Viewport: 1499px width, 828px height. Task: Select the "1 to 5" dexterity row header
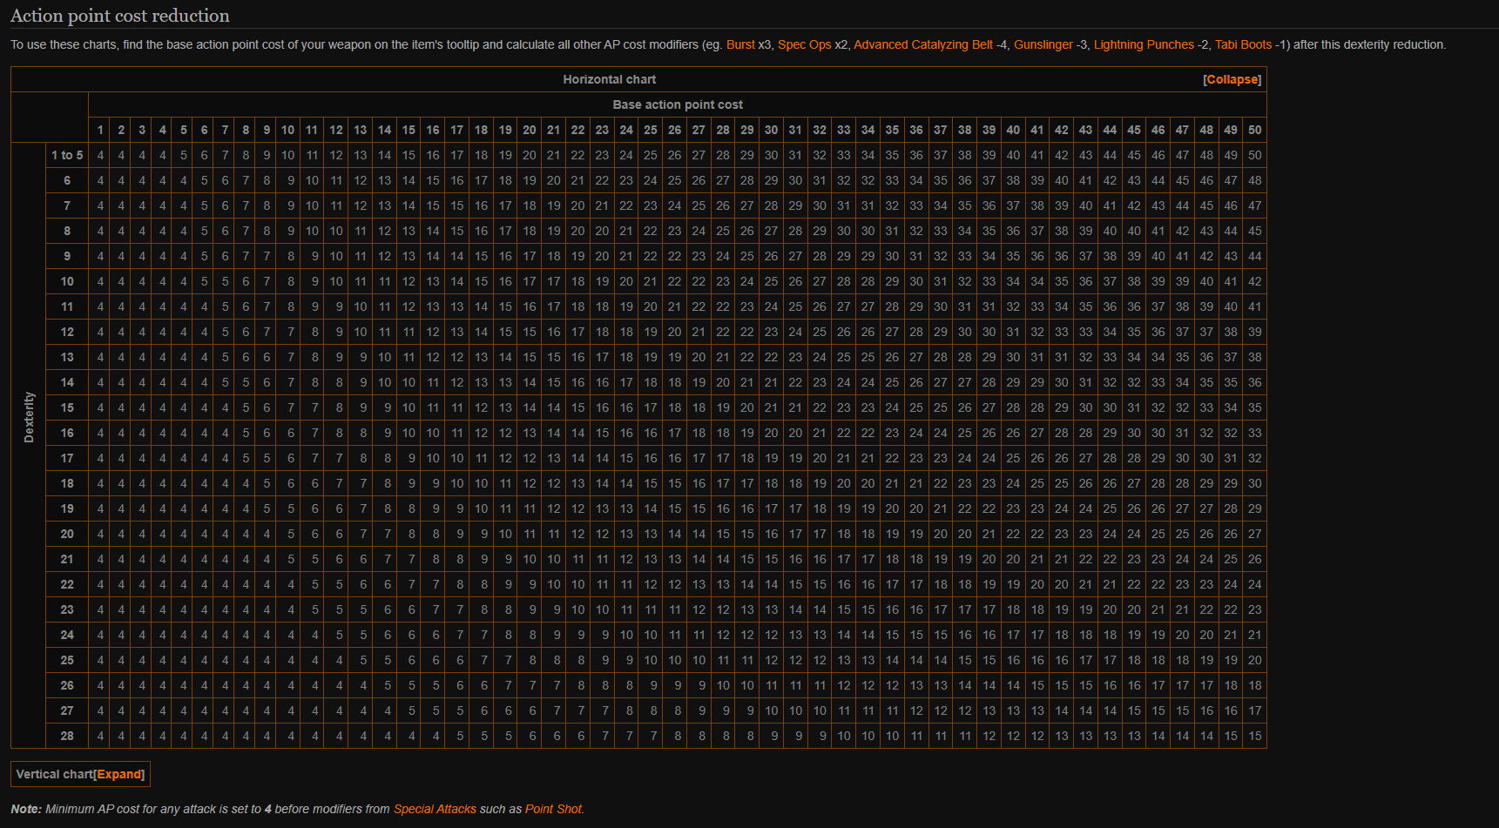[67, 155]
